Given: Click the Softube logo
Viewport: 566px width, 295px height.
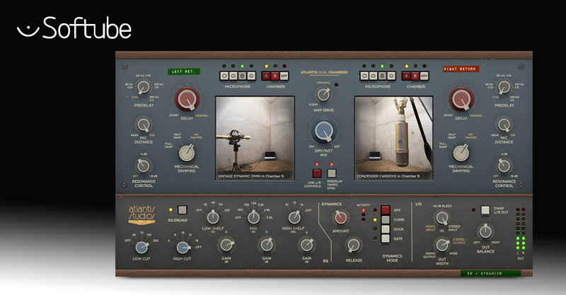Looking at the screenshot, I should pos(74,28).
